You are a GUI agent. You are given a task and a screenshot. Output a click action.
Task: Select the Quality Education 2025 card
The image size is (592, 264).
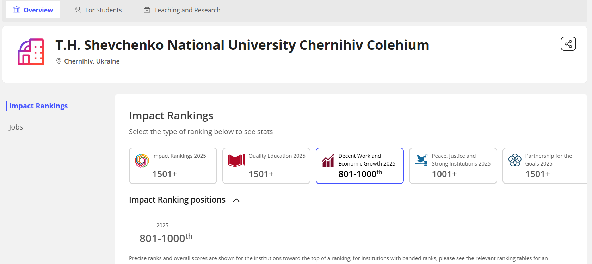[x=266, y=166]
